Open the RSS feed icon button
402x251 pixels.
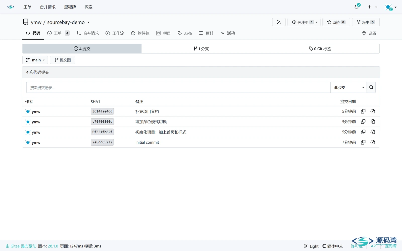pyautogui.click(x=279, y=22)
